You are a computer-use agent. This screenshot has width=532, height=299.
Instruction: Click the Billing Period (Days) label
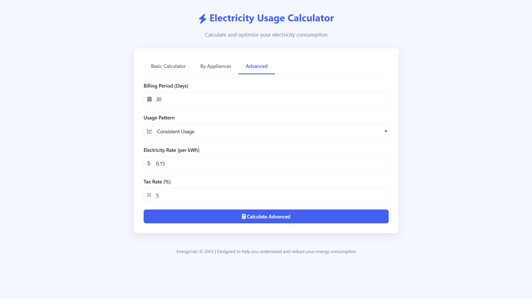166,86
